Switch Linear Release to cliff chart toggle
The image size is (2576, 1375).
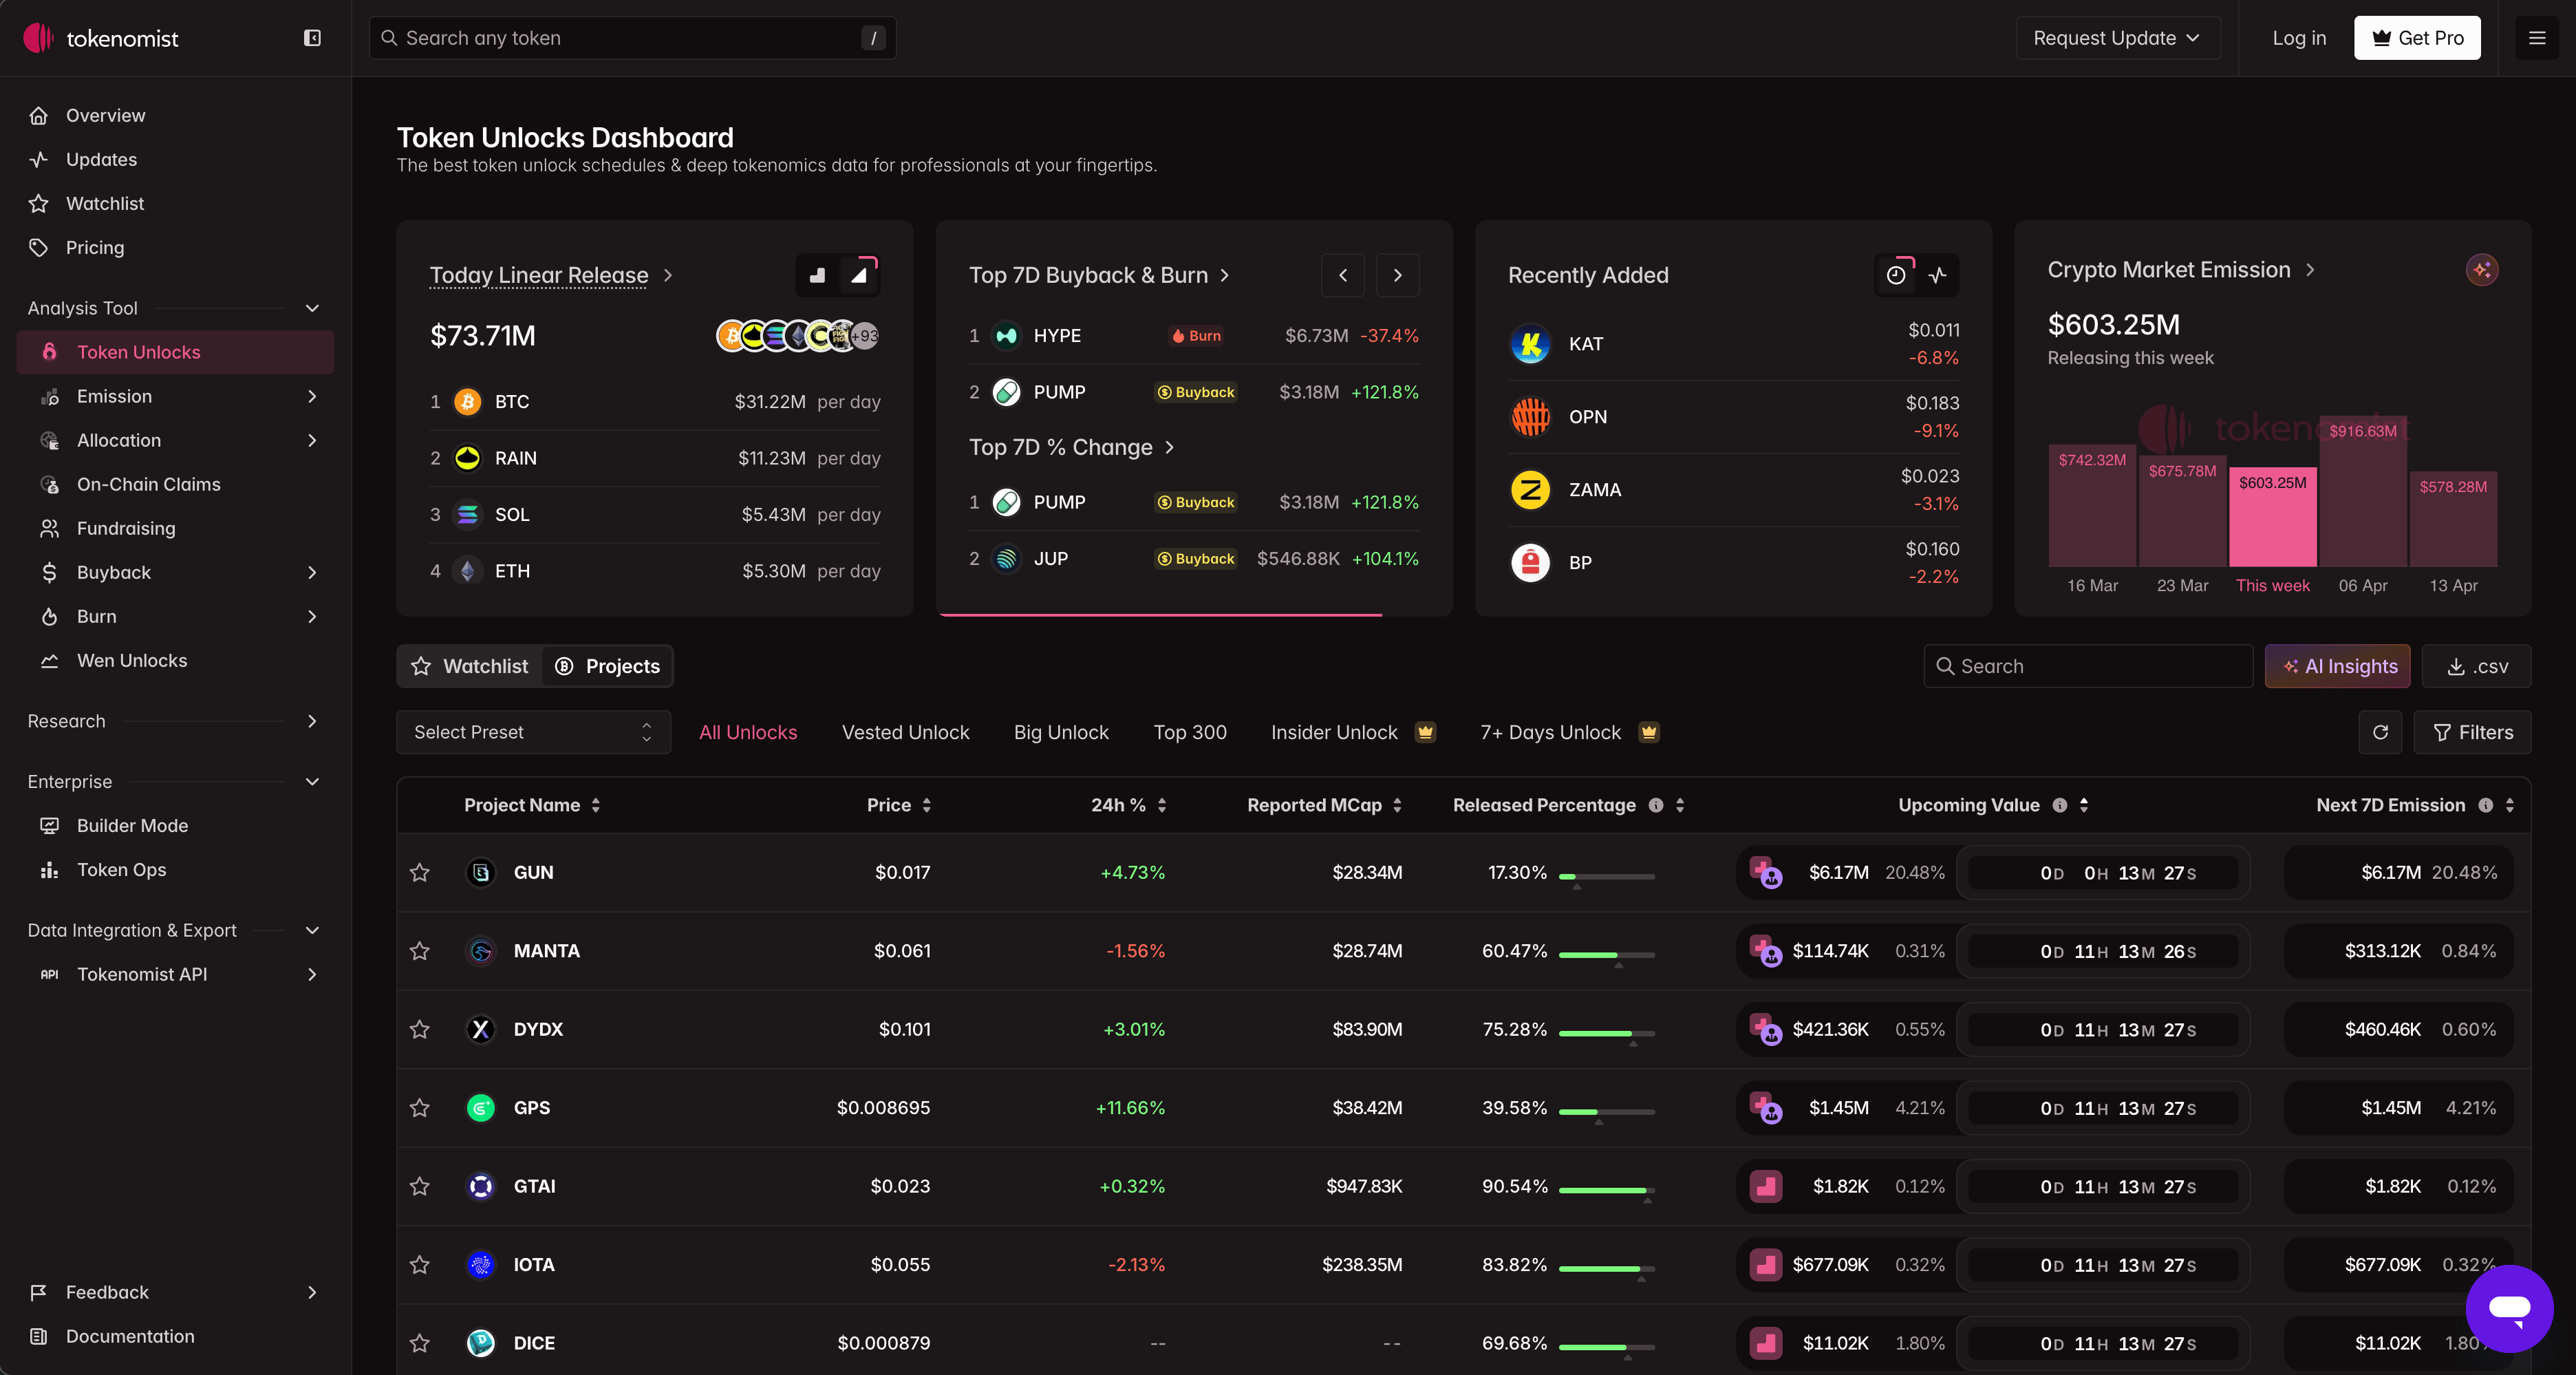point(817,275)
